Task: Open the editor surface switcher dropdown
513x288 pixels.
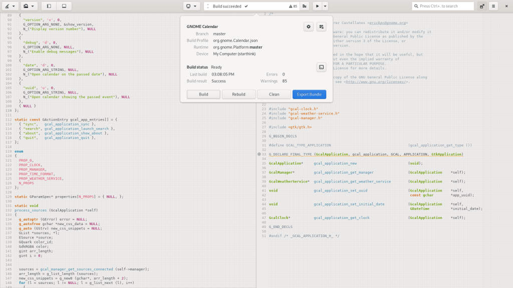Action: [x=10, y=6]
